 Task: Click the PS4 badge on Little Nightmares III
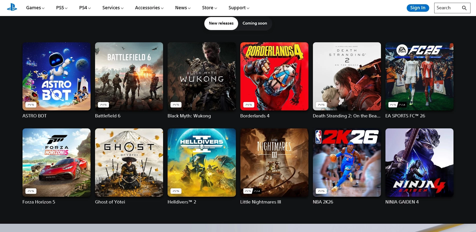tap(257, 191)
